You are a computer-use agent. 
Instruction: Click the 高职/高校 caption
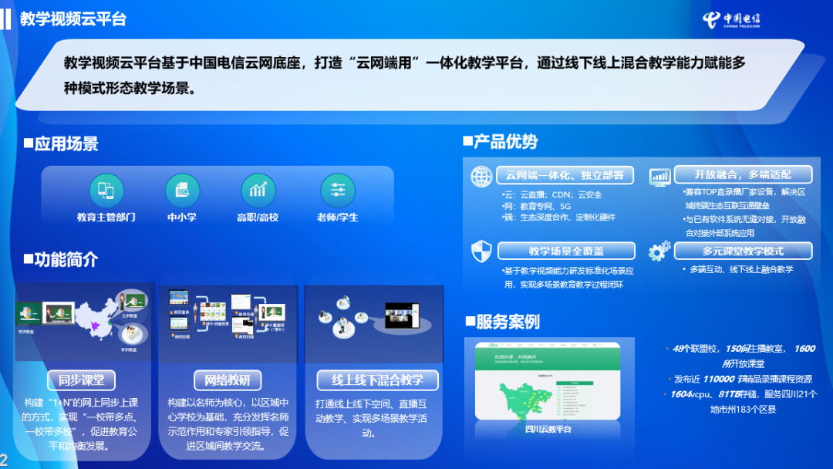(258, 218)
